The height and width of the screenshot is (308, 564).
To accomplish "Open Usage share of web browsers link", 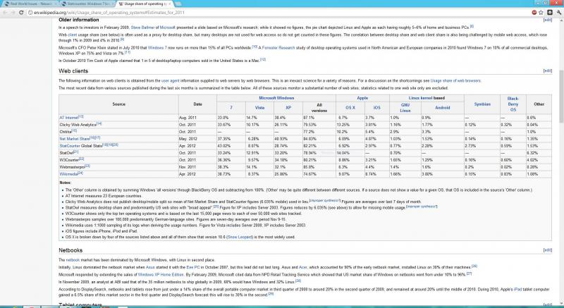I will point(455,81).
